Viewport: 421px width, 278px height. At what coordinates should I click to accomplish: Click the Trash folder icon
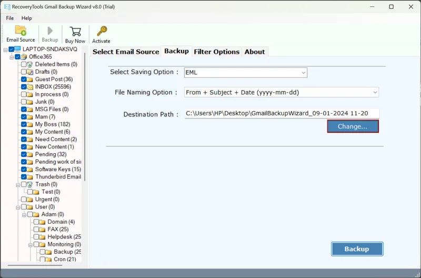(x=30, y=184)
